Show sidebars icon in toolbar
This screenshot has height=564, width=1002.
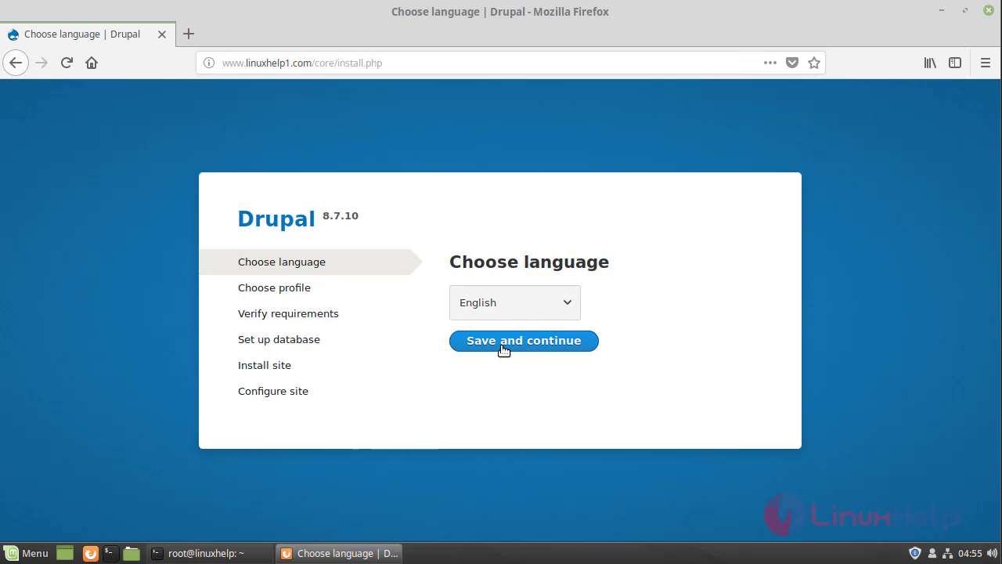[x=955, y=63]
